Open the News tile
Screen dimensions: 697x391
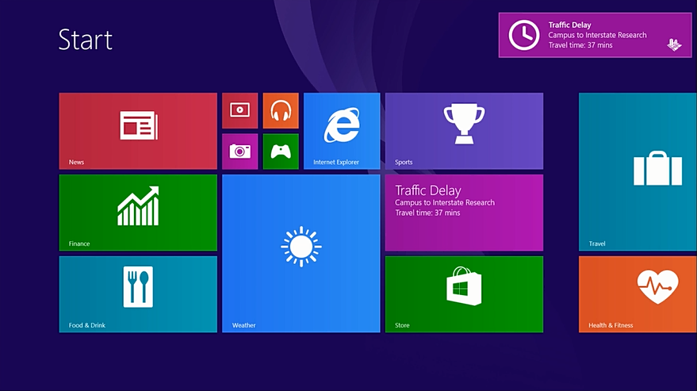[x=138, y=131]
